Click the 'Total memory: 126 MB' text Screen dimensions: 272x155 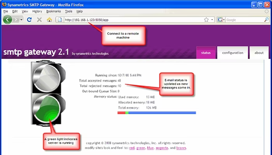137,108
